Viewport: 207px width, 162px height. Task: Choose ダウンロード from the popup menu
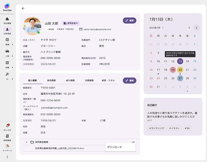click(x=120, y=147)
